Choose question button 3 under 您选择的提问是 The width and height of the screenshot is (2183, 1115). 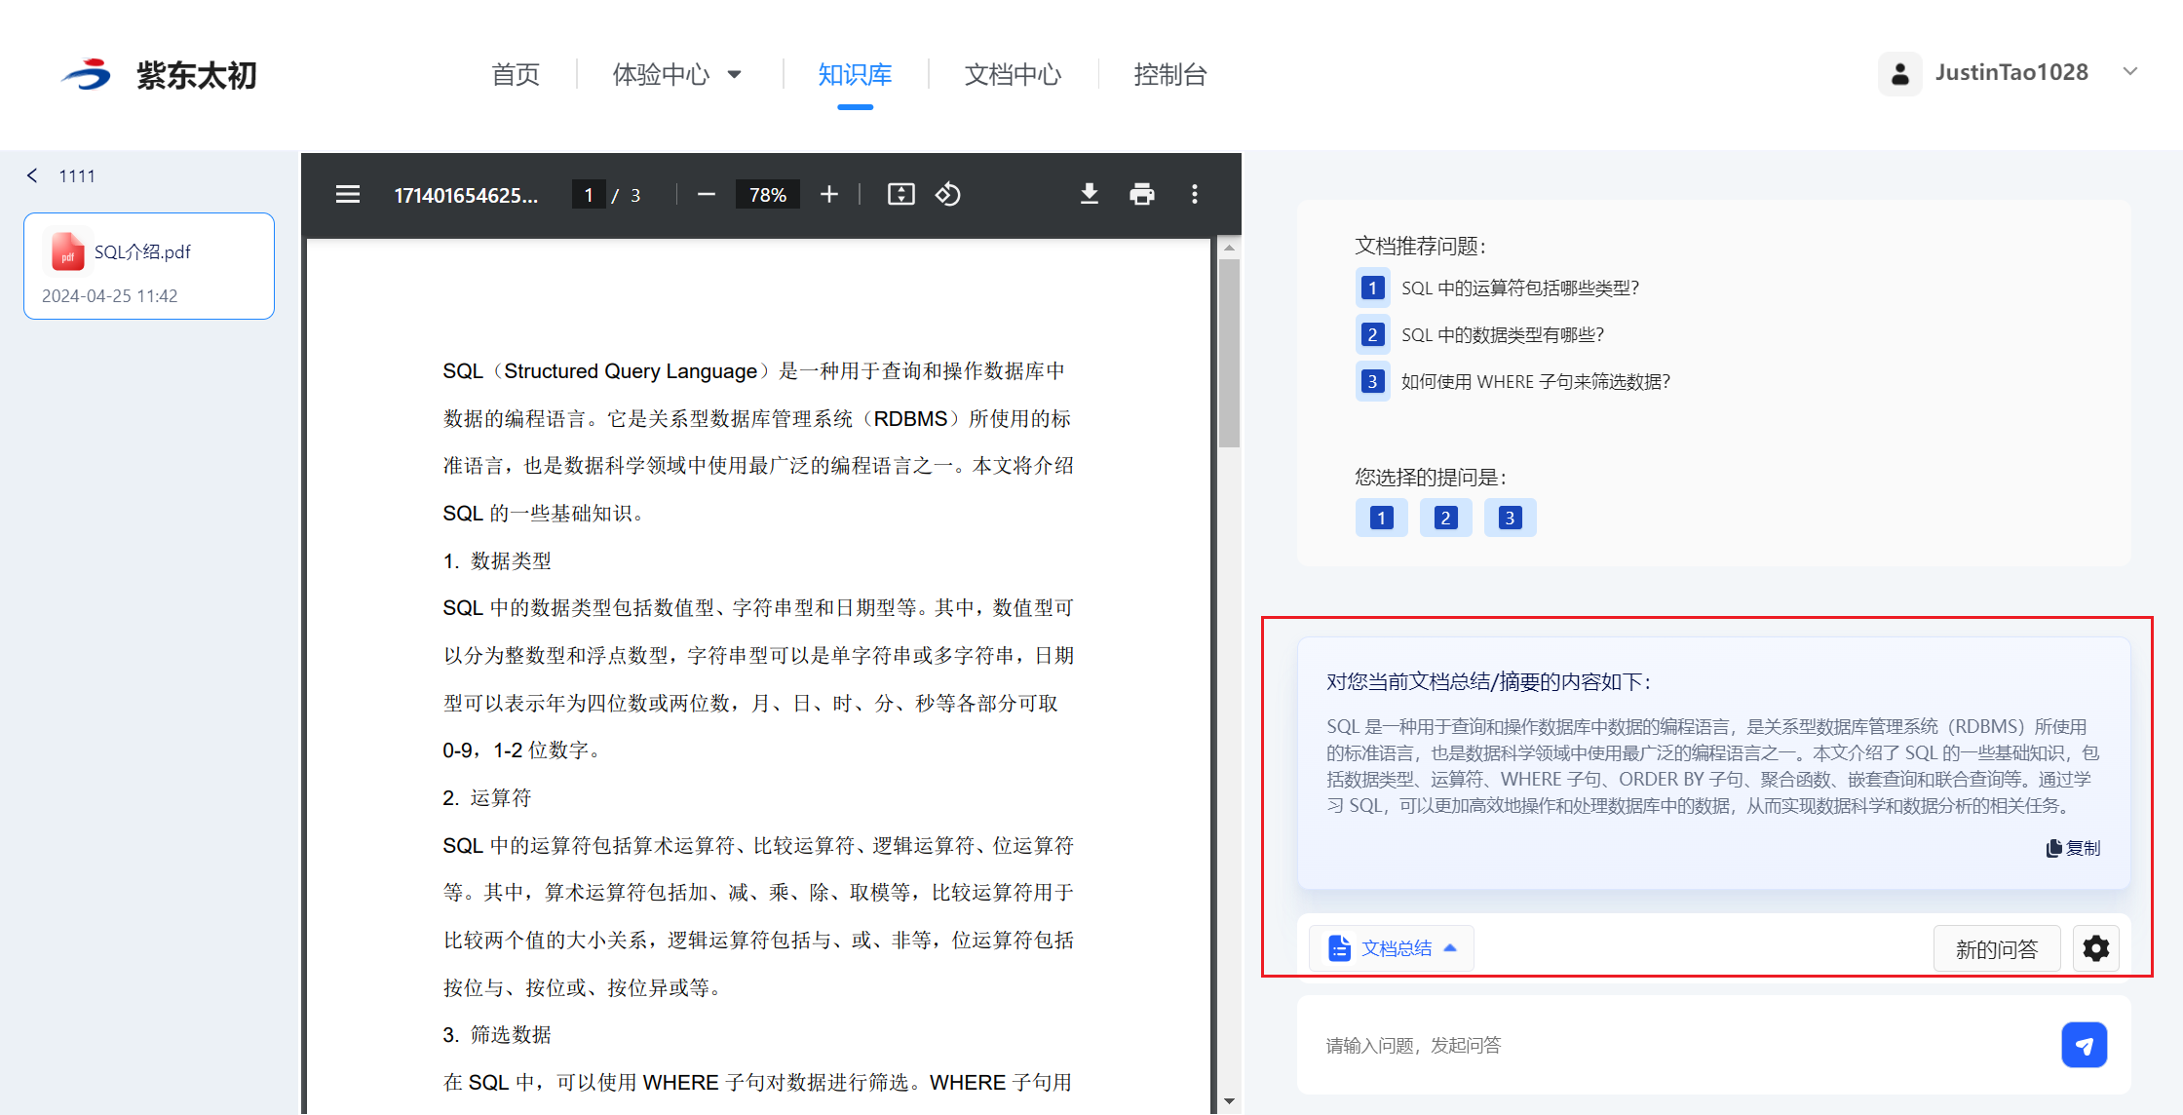[x=1510, y=518]
